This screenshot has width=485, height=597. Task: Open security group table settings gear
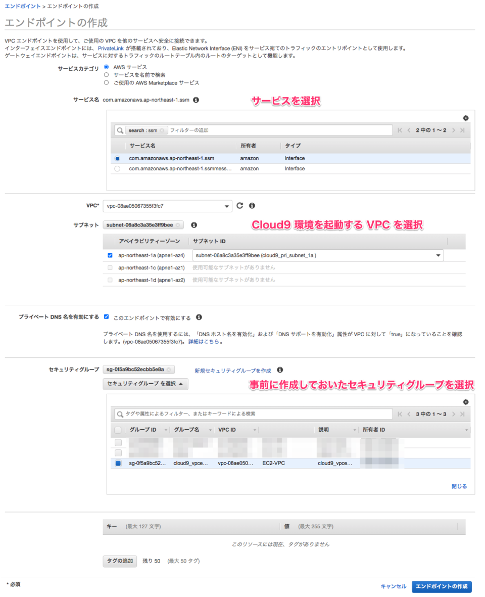pos(466,402)
